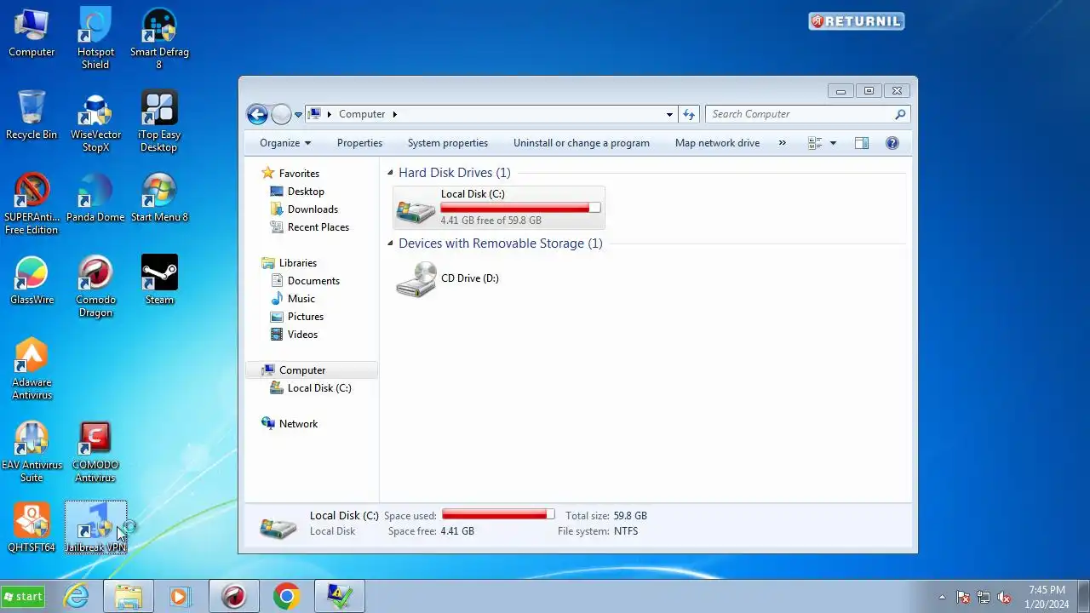
Task: Click the Explorer Back arrow button
Action: [257, 114]
